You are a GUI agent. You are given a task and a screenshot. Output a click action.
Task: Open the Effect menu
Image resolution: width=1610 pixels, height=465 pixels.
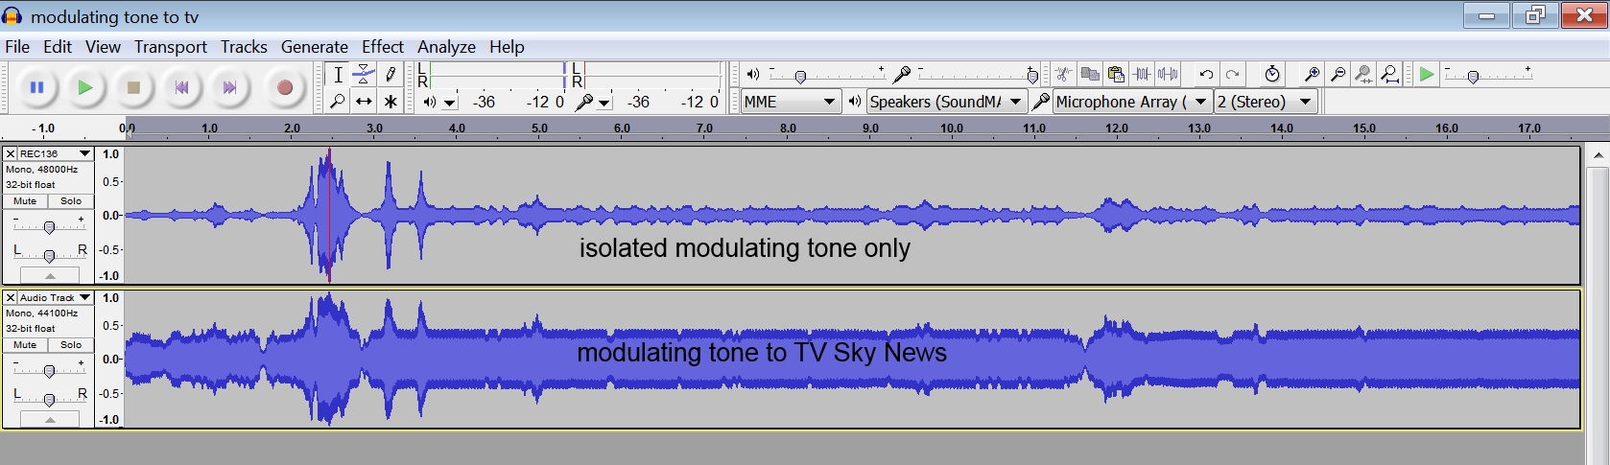tap(382, 46)
